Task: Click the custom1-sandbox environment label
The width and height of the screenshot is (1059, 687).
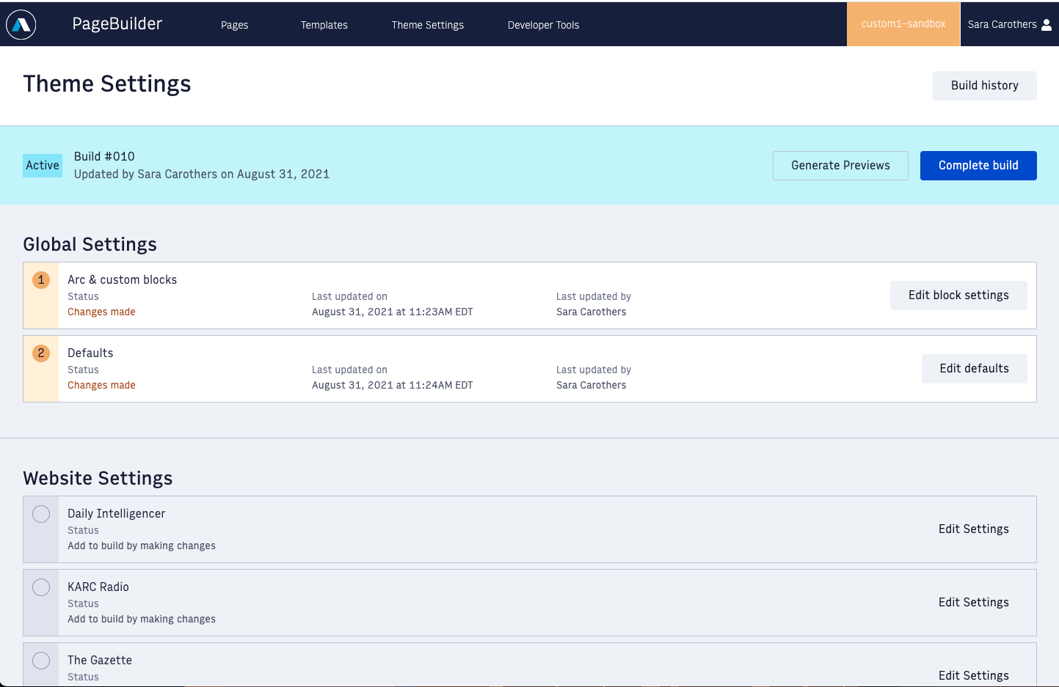Action: 903,24
